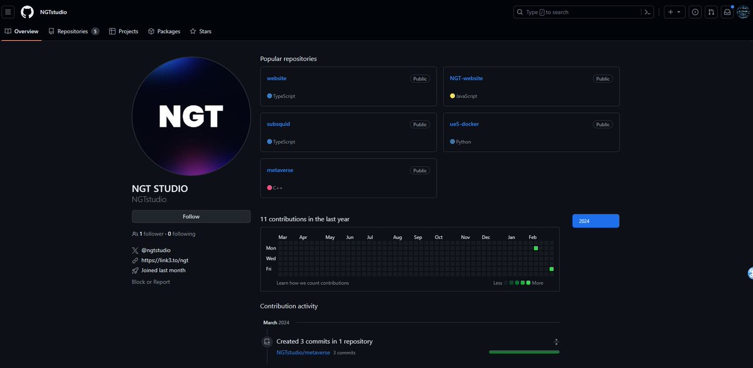Screen dimensions: 753x368
Task: Collapse the 3 commits activity entry
Action: point(556,342)
